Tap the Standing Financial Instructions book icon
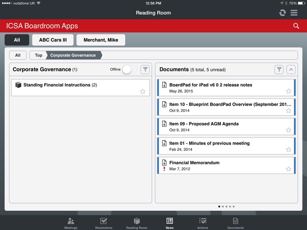Image resolution: width=307 pixels, height=230 pixels. click(x=18, y=85)
